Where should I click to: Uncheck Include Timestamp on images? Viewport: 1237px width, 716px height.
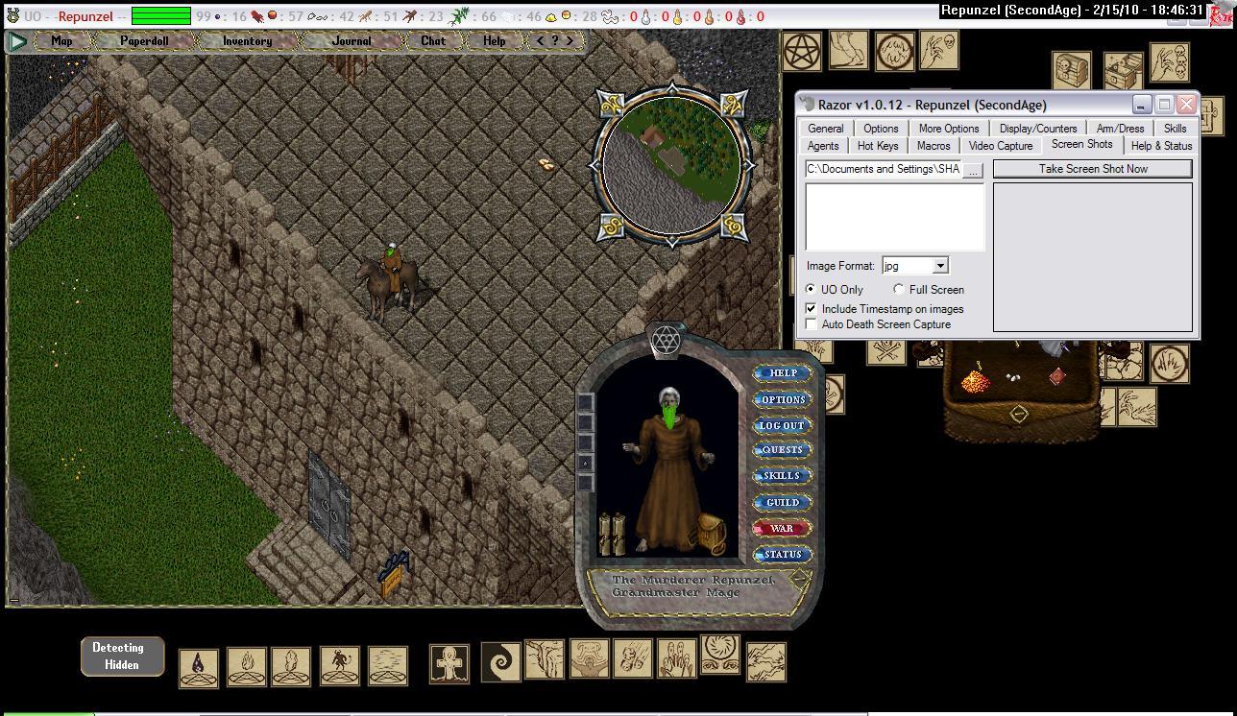coord(812,309)
